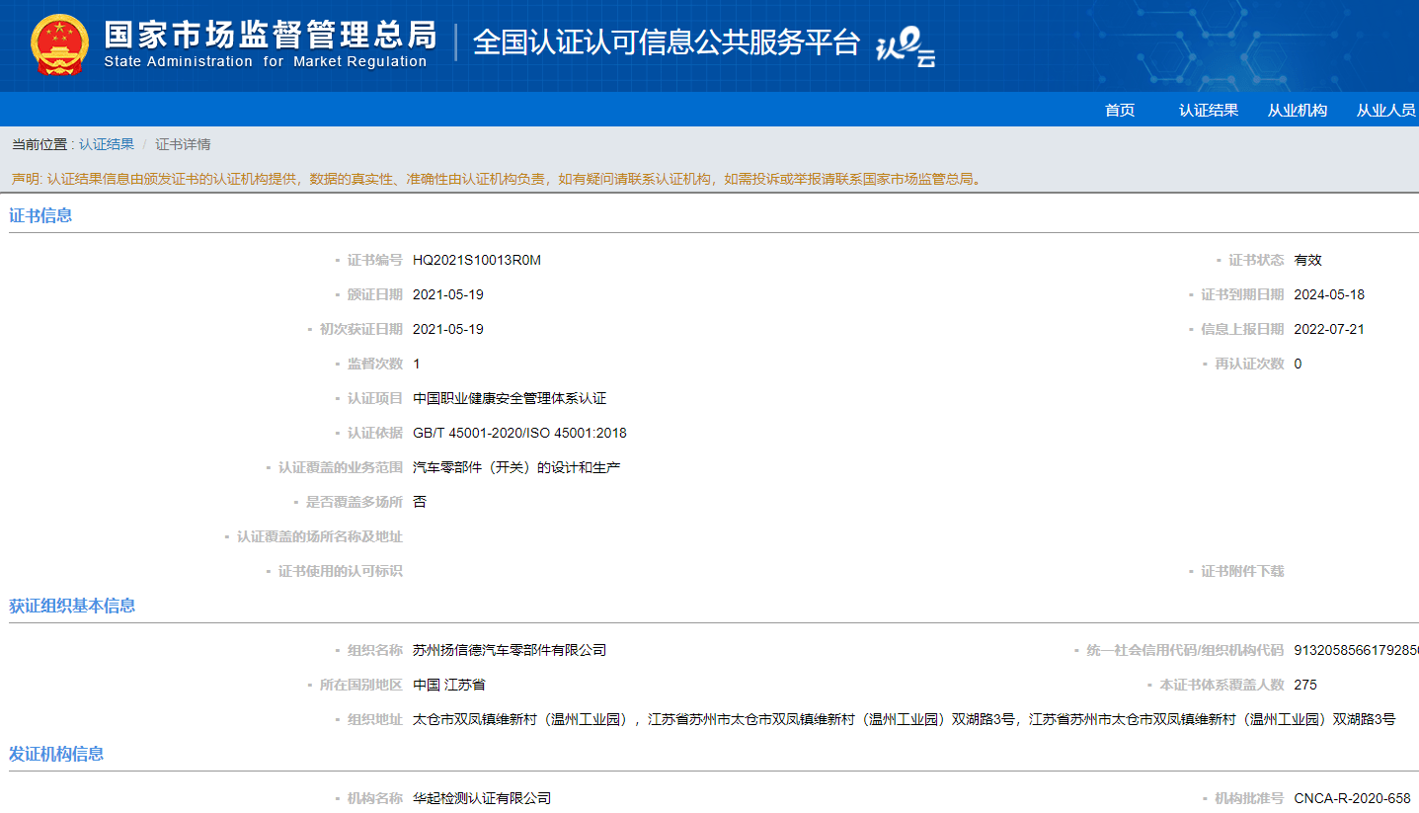The height and width of the screenshot is (813, 1419).
Task: Go to 从业机构 navigation tab
Action: (x=1298, y=111)
